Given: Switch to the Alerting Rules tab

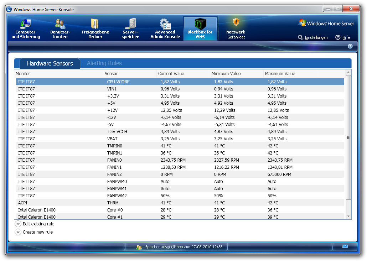Looking at the screenshot, I should point(104,63).
